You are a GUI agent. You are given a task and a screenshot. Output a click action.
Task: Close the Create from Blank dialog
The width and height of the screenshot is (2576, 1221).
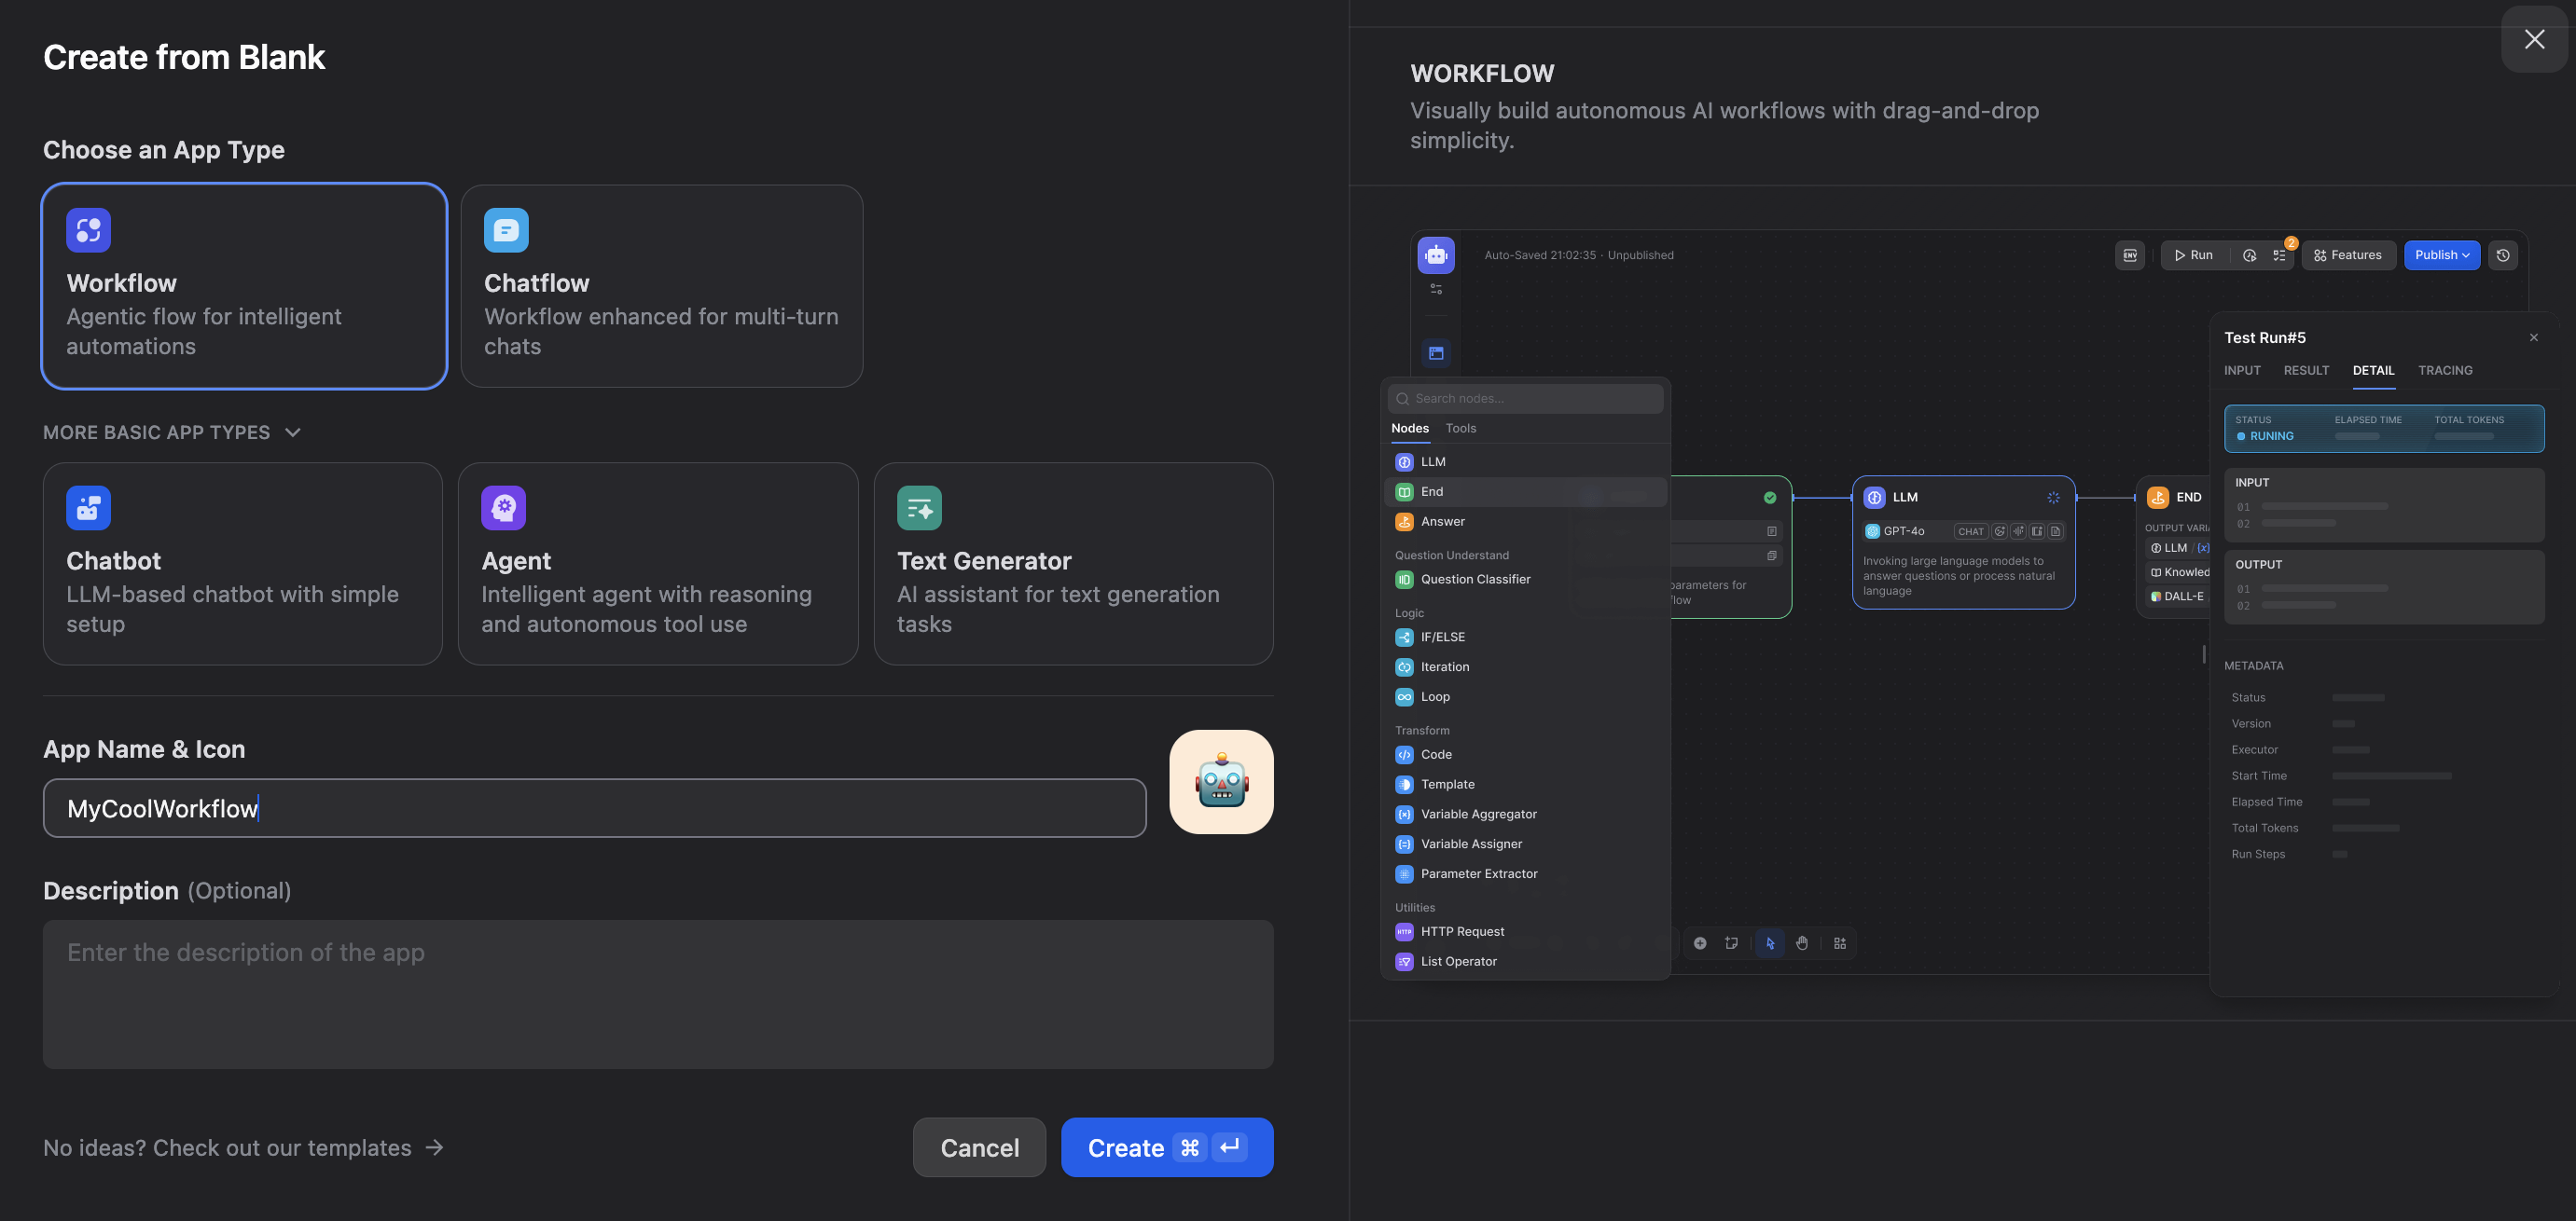tap(2534, 39)
